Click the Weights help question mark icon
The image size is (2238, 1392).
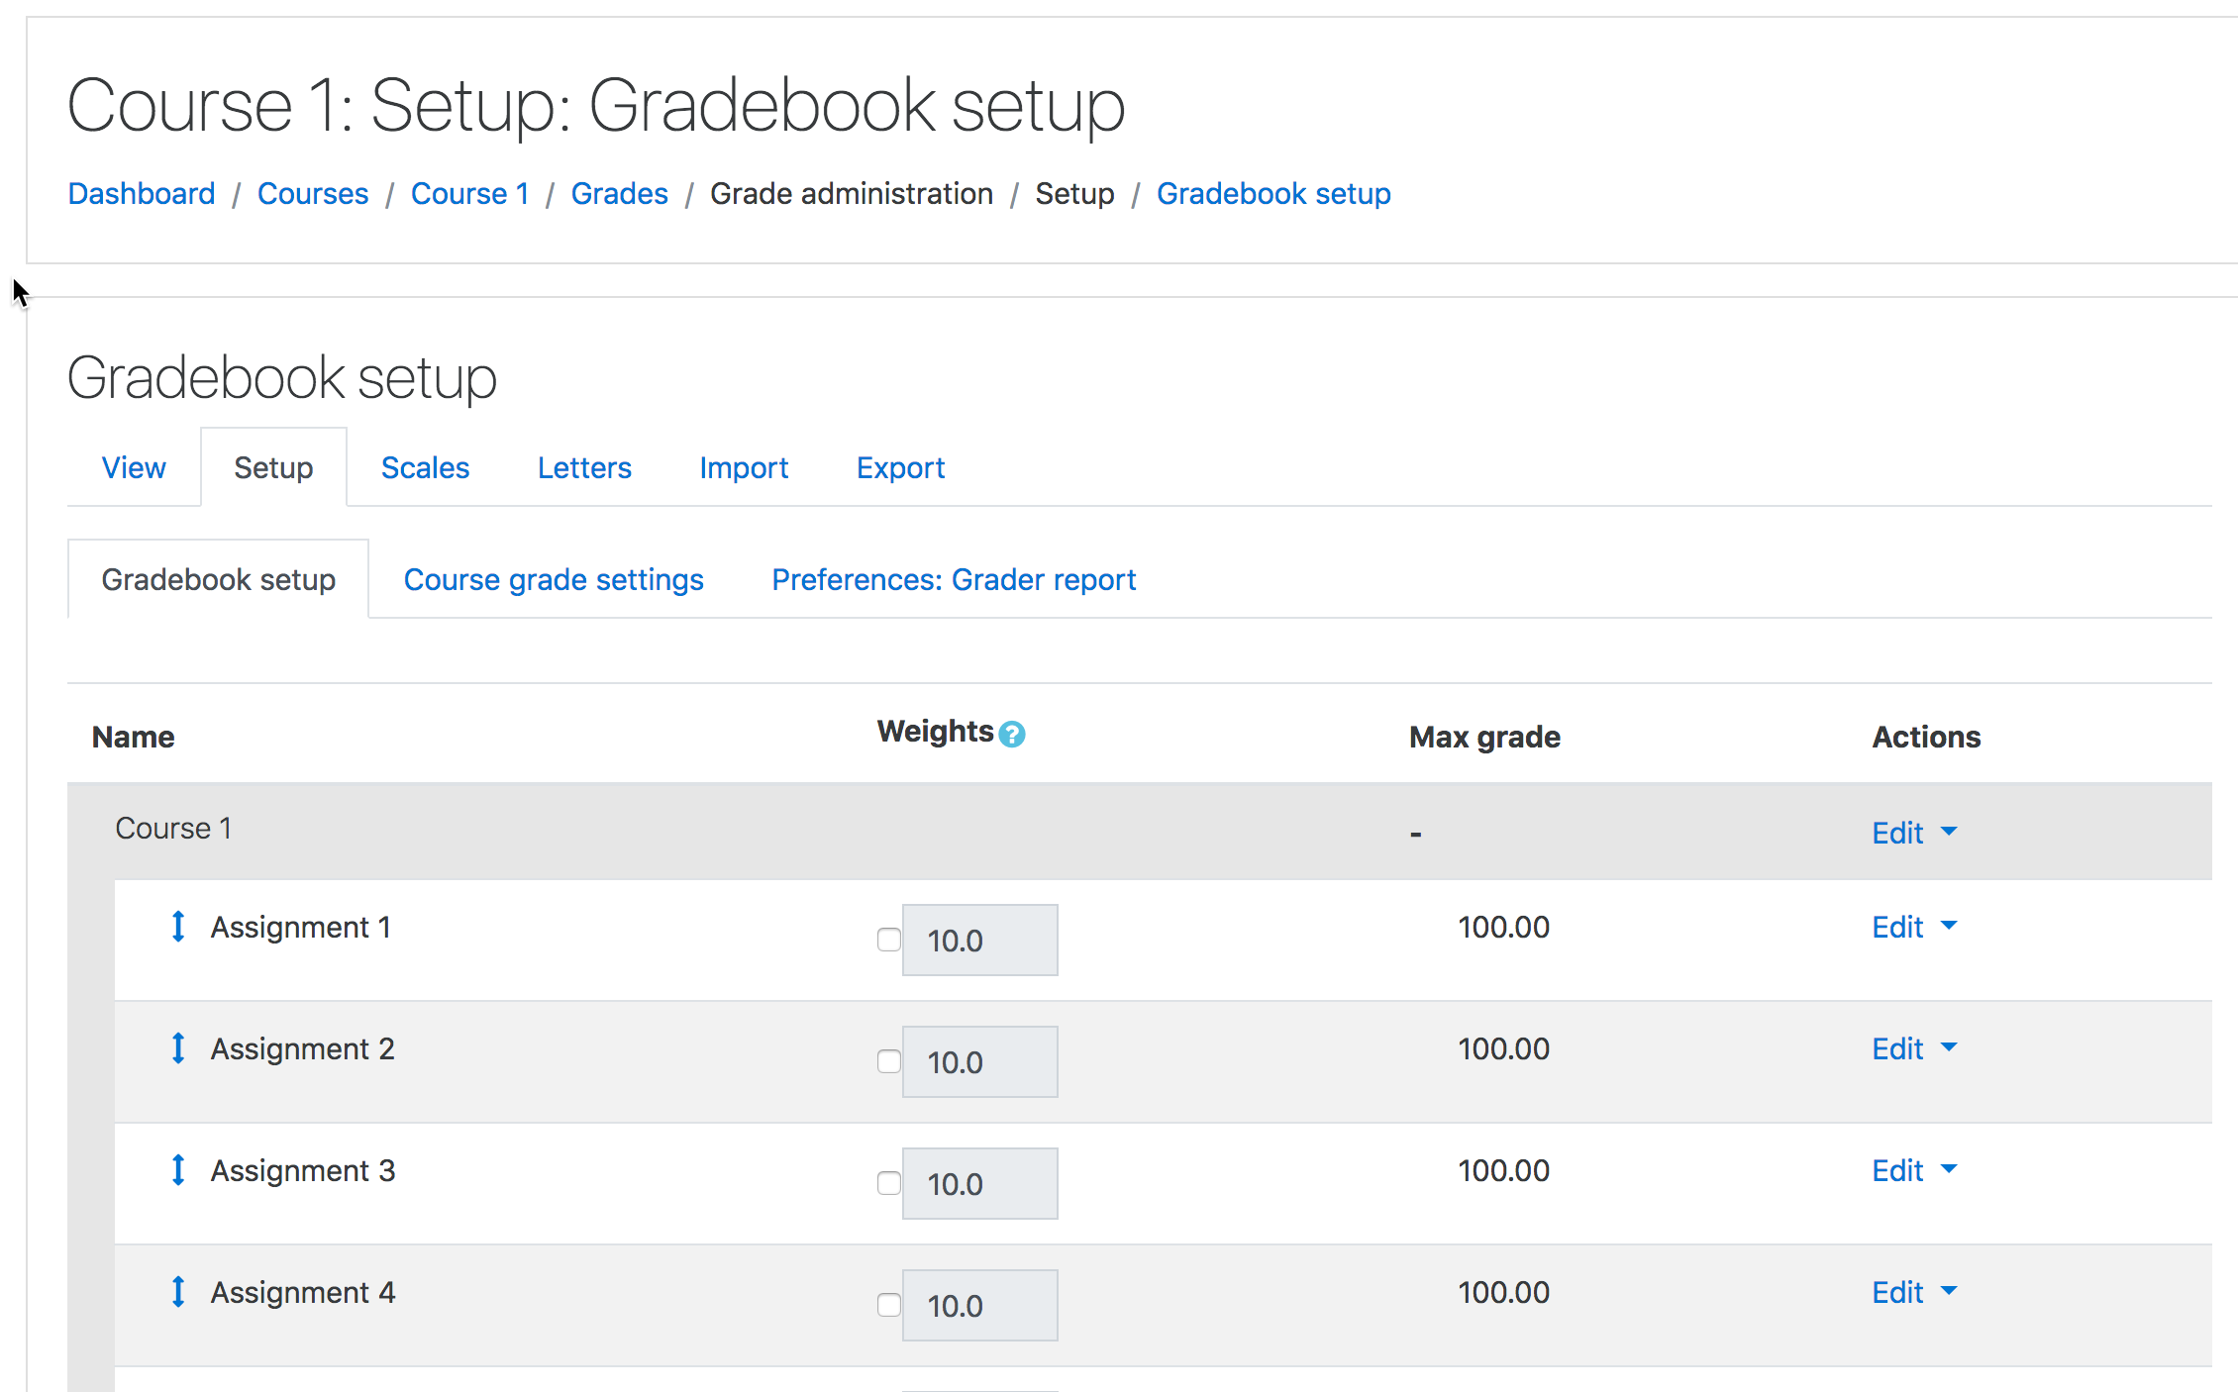click(1011, 734)
